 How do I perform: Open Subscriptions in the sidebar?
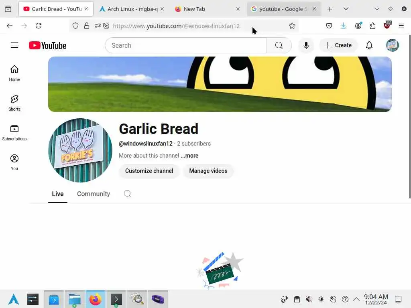coord(14,133)
